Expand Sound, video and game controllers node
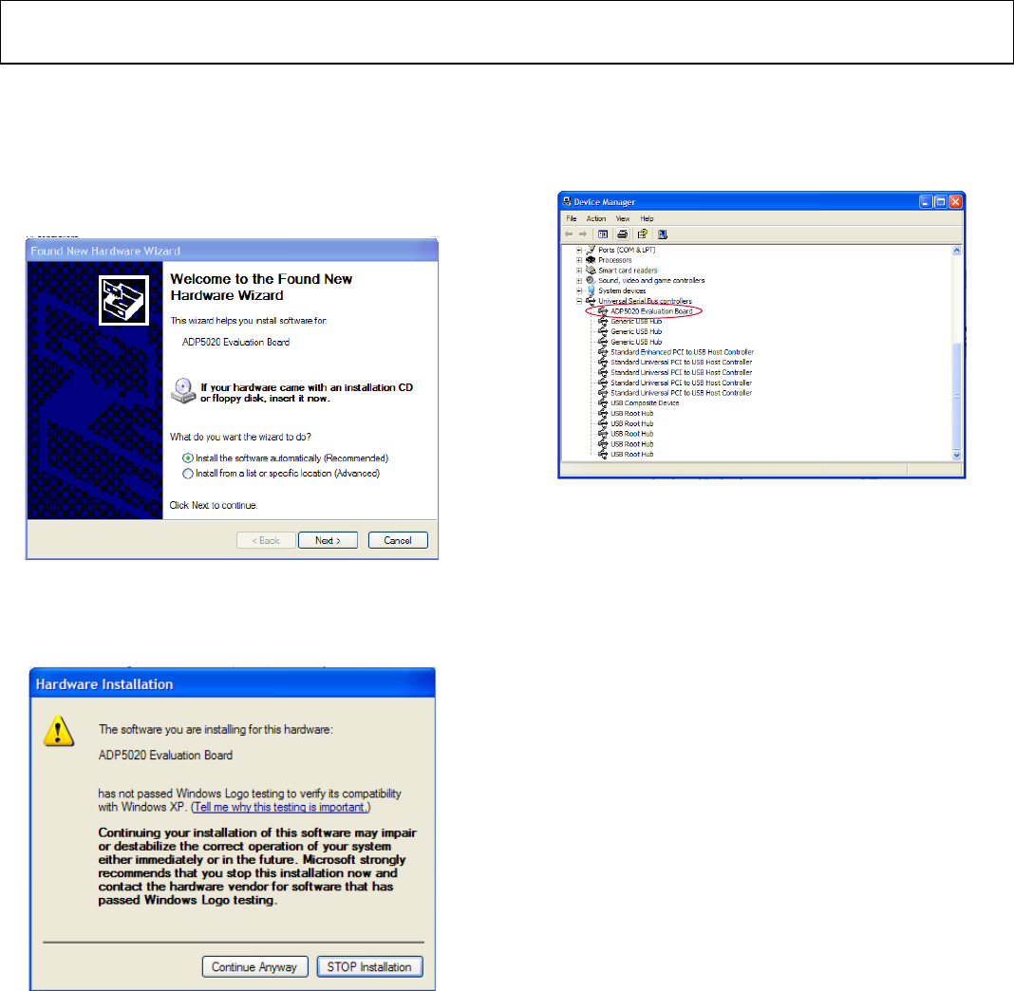 click(x=579, y=281)
